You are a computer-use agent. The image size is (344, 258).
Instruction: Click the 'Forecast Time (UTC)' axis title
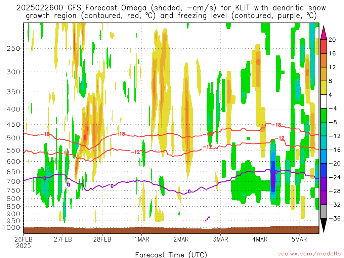click(171, 255)
